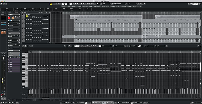Click the track list search magnifier icon
Viewport: 202px width, 104px height.
(49, 12)
